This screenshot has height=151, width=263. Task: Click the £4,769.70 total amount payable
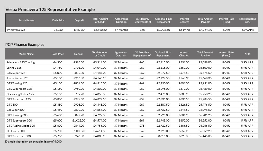tap(205, 30)
